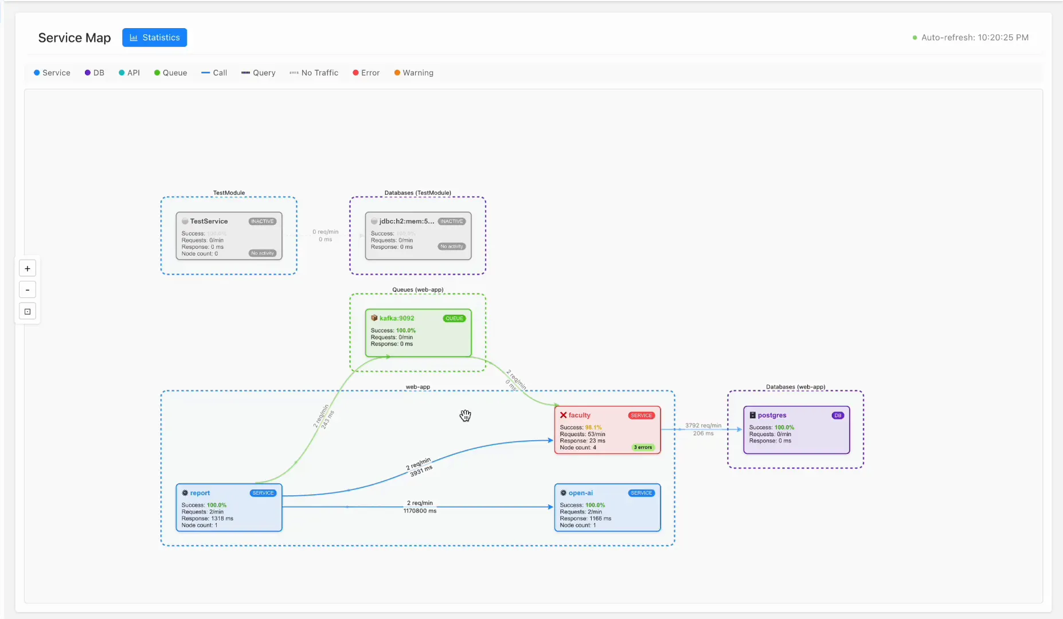Expand the Databases (web-app) group
The width and height of the screenshot is (1063, 619).
[x=795, y=387]
